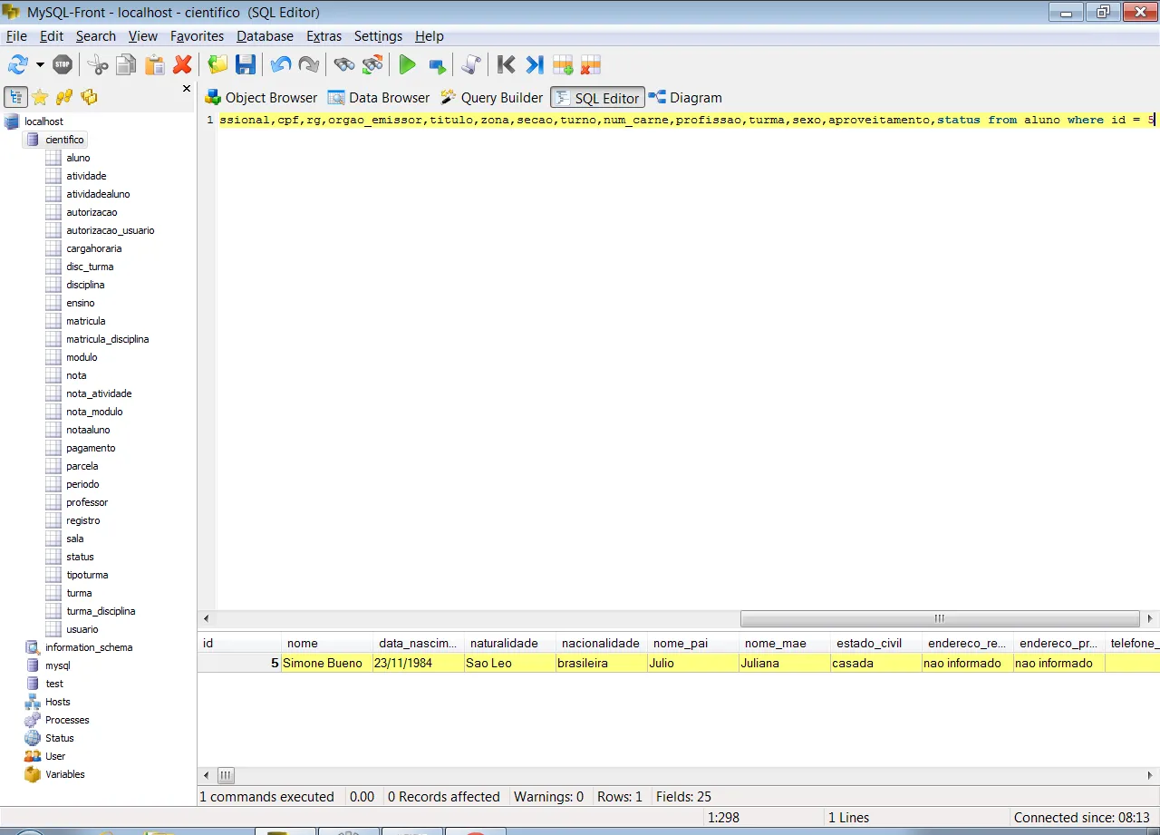This screenshot has height=835, width=1160.
Task: Click the SQL editor horizontal scrollbar
Action: coord(939,618)
